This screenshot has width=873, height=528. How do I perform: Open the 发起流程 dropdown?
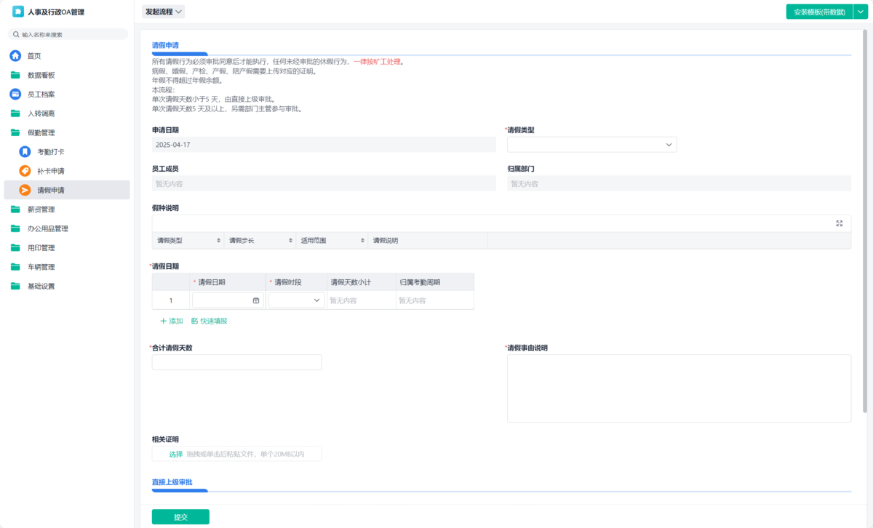164,12
